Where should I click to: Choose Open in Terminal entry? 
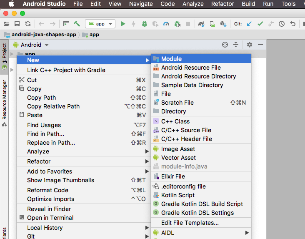[x=84, y=218]
